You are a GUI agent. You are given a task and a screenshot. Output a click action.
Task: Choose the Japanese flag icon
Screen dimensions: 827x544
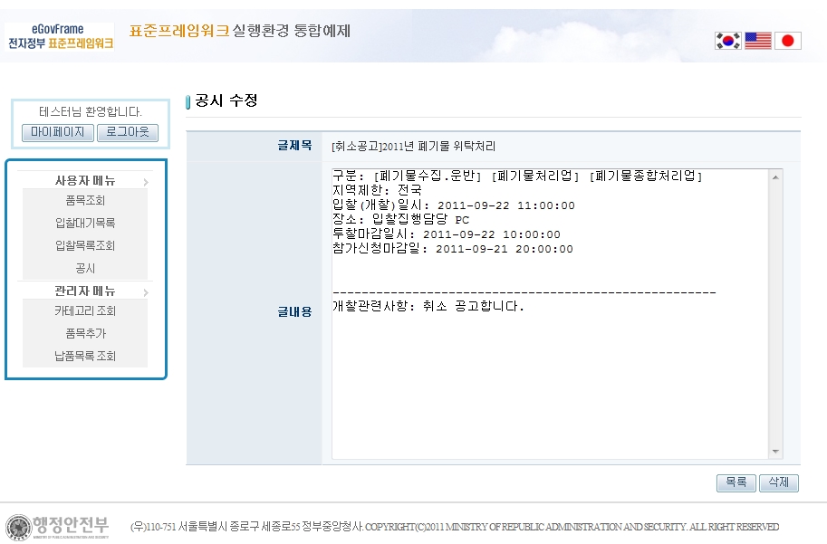[x=787, y=41]
